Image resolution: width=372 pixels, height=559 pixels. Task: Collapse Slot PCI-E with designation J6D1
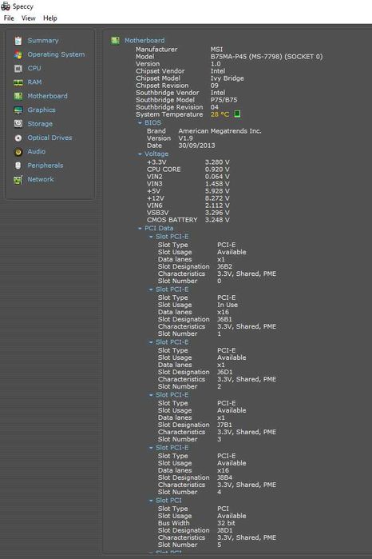(152, 342)
